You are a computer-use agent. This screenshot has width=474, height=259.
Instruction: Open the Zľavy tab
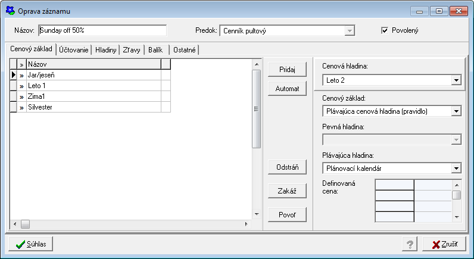coord(132,50)
